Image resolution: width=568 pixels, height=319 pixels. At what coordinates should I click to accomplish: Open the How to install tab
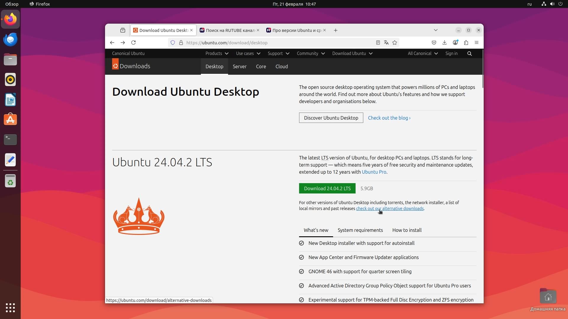coord(407,230)
